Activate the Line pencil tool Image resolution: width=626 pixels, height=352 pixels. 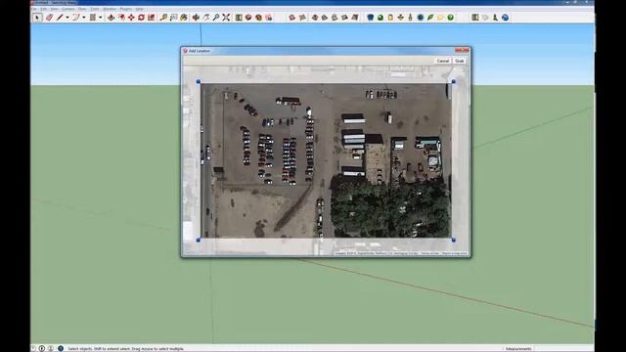click(x=60, y=18)
